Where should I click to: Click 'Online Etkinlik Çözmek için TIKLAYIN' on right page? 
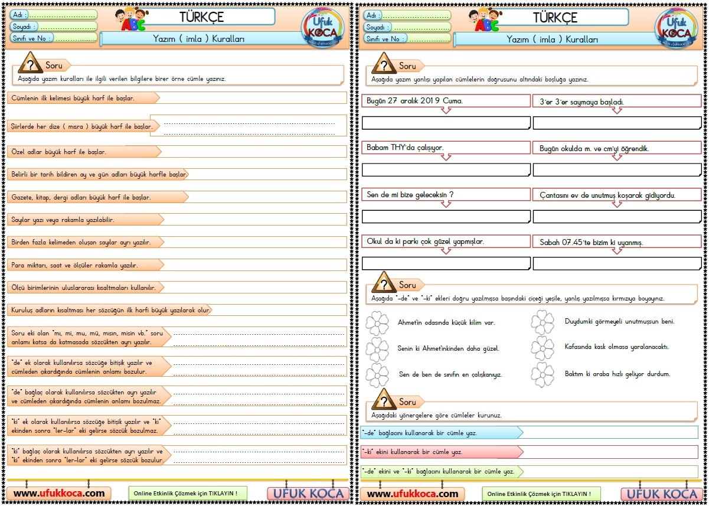[541, 493]
